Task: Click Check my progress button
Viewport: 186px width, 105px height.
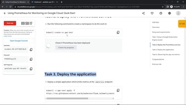Action: click(66, 48)
